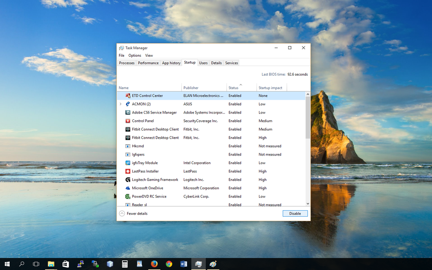Screen dimensions: 432x270
Task: Click the startup list scrollbar thumb
Action: pos(308,118)
